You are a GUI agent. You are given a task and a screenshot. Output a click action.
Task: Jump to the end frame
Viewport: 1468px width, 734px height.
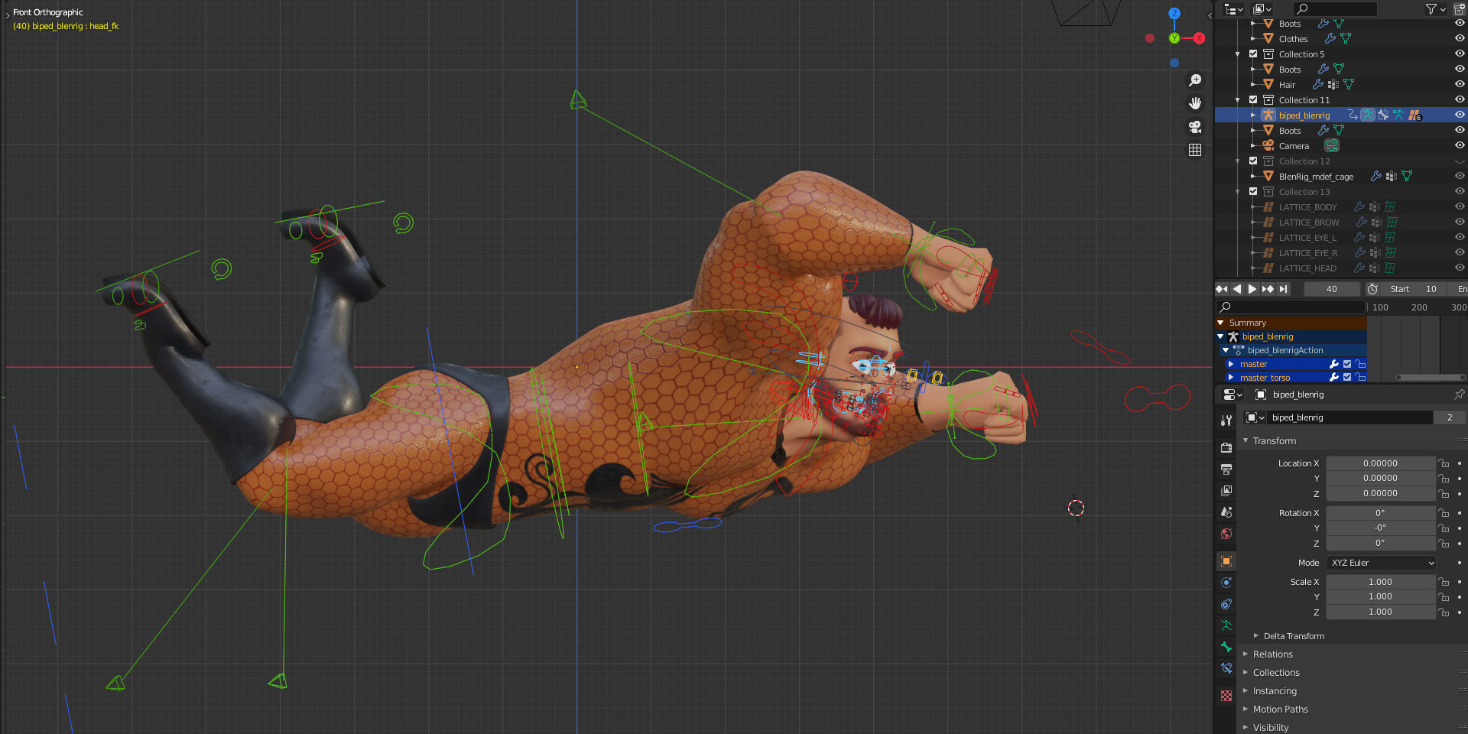click(1284, 289)
